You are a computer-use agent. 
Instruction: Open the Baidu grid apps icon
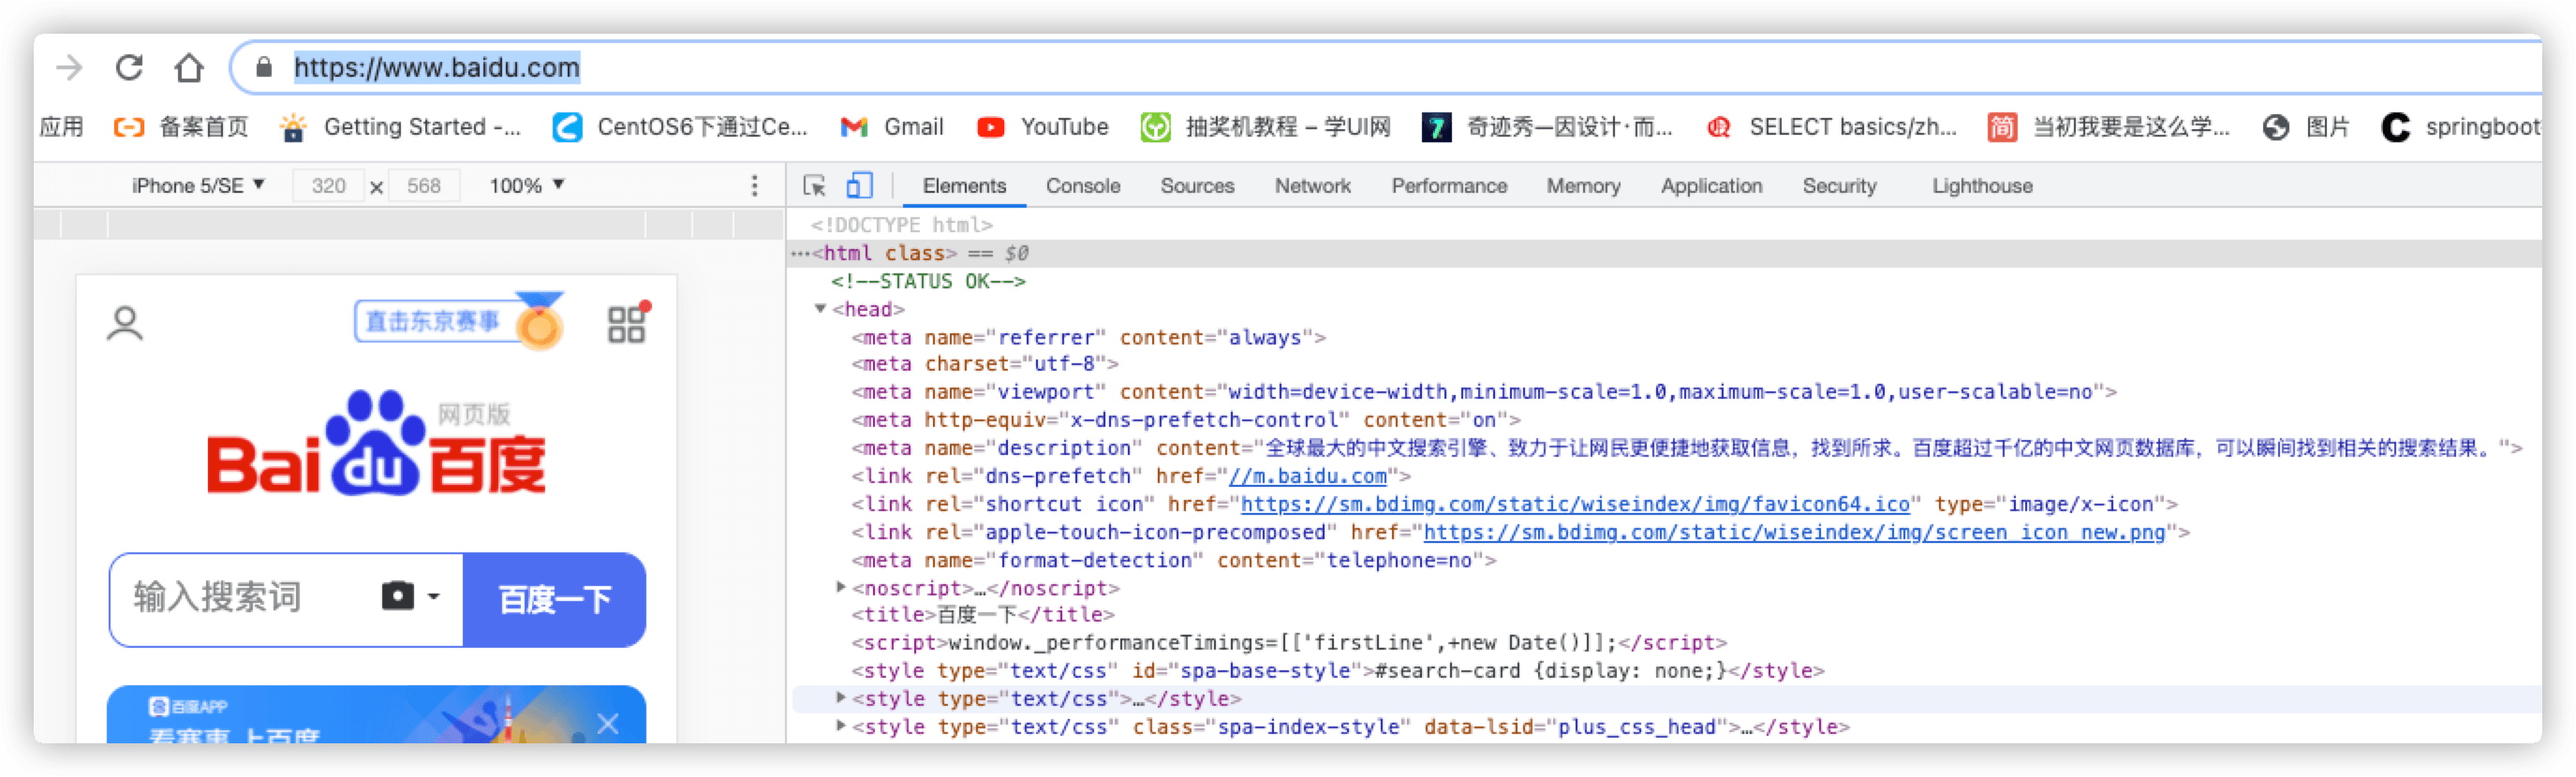628,323
